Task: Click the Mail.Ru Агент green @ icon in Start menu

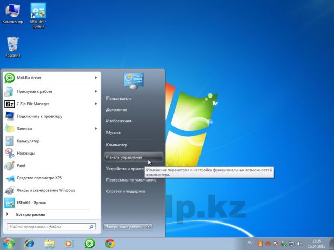Action: [9, 78]
